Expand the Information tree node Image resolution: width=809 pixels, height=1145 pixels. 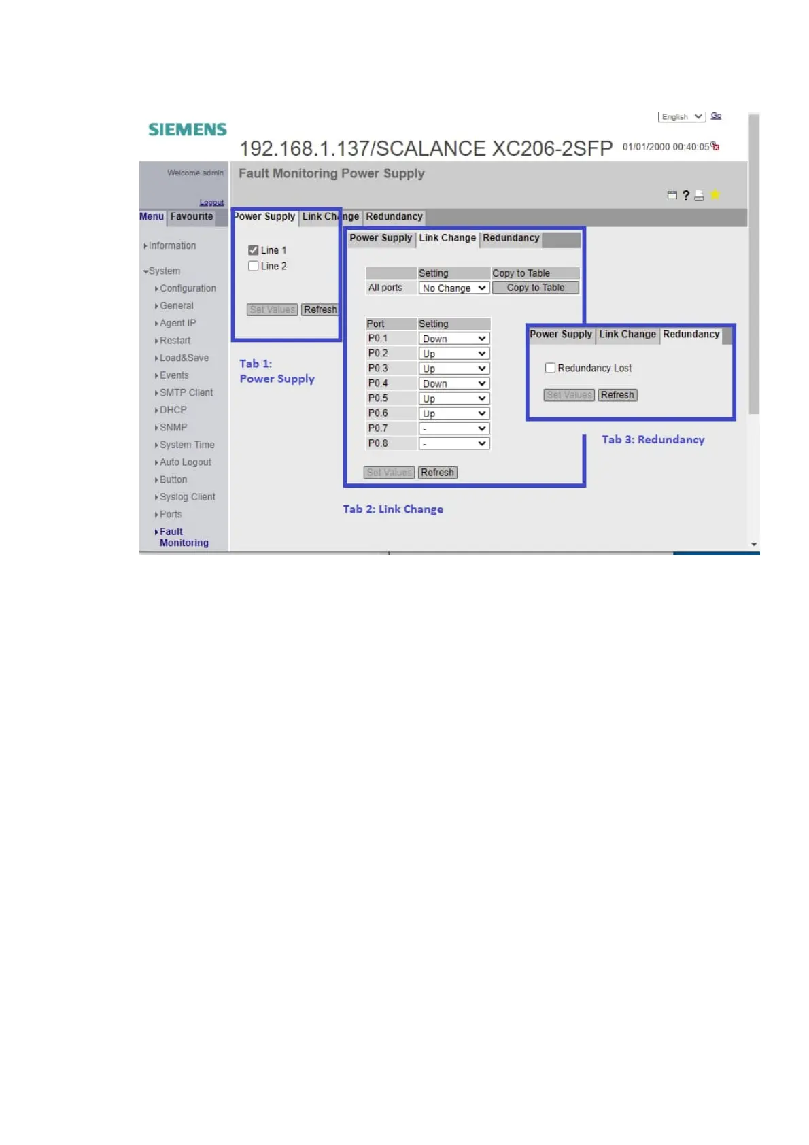[170, 245]
